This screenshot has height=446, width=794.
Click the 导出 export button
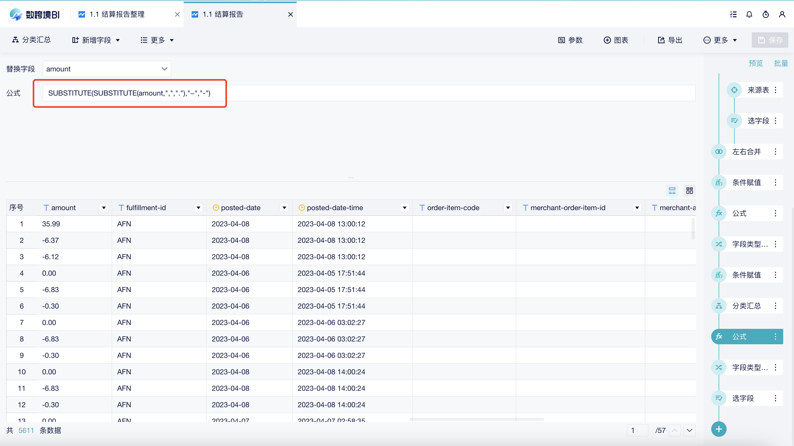click(x=670, y=40)
